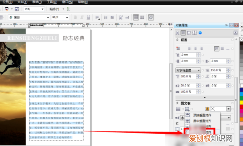Open the 帮助(H) menu

point(83,2)
